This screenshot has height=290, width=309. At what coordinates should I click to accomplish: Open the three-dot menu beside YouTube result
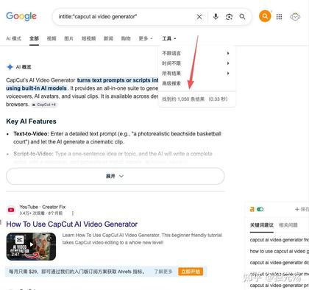(73, 213)
